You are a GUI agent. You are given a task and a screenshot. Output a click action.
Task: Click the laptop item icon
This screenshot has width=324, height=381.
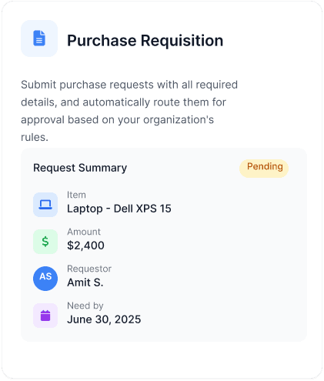coord(45,205)
